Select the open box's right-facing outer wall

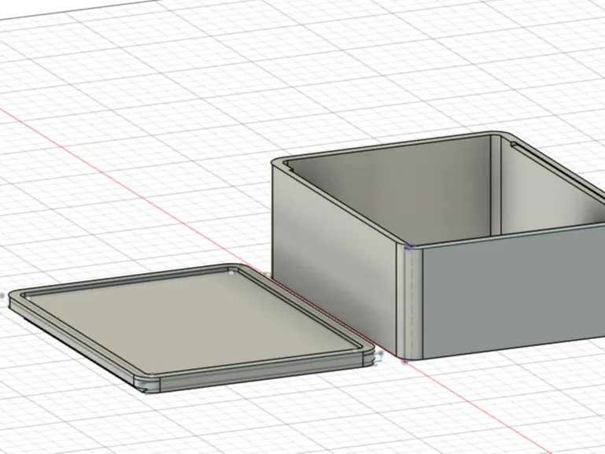[x=513, y=293]
